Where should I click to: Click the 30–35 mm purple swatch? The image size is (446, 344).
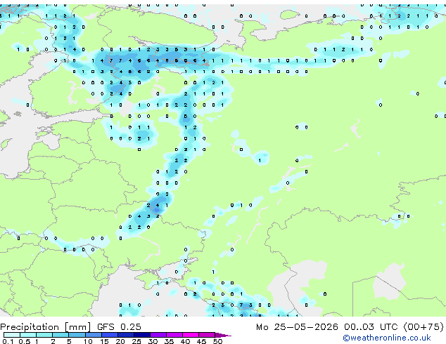pos(158,335)
